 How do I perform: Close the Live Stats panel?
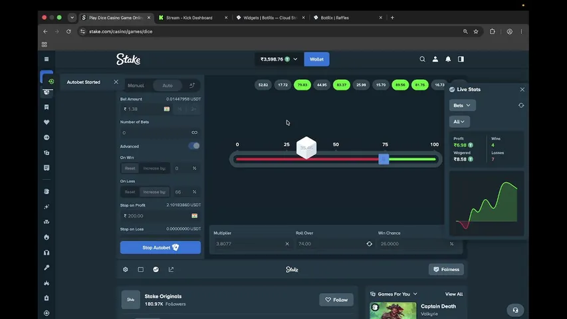click(x=522, y=89)
